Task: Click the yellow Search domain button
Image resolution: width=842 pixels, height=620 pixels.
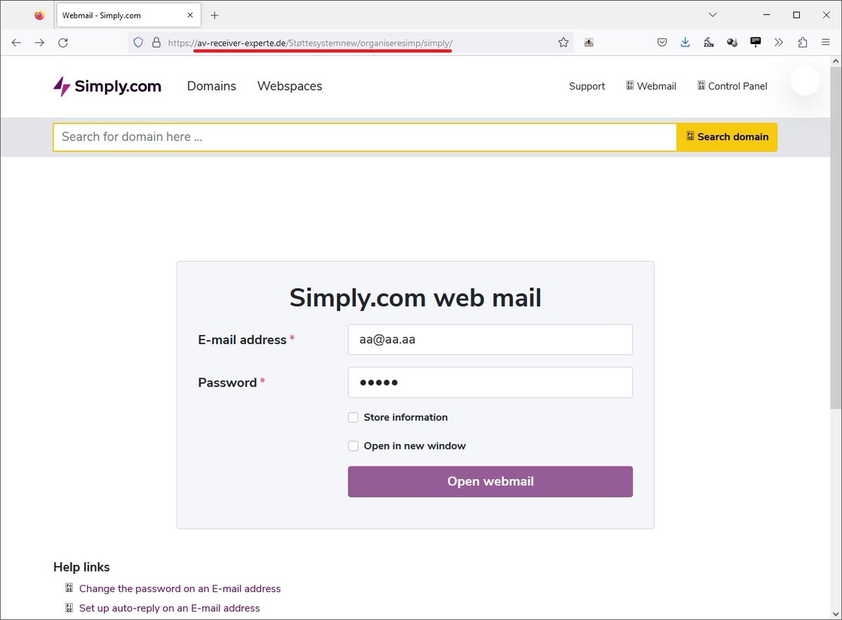Action: coord(727,137)
